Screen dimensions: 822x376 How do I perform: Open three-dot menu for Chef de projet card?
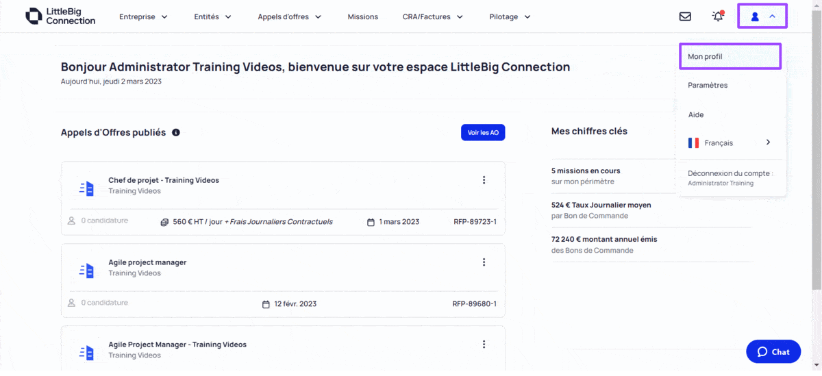coord(484,180)
